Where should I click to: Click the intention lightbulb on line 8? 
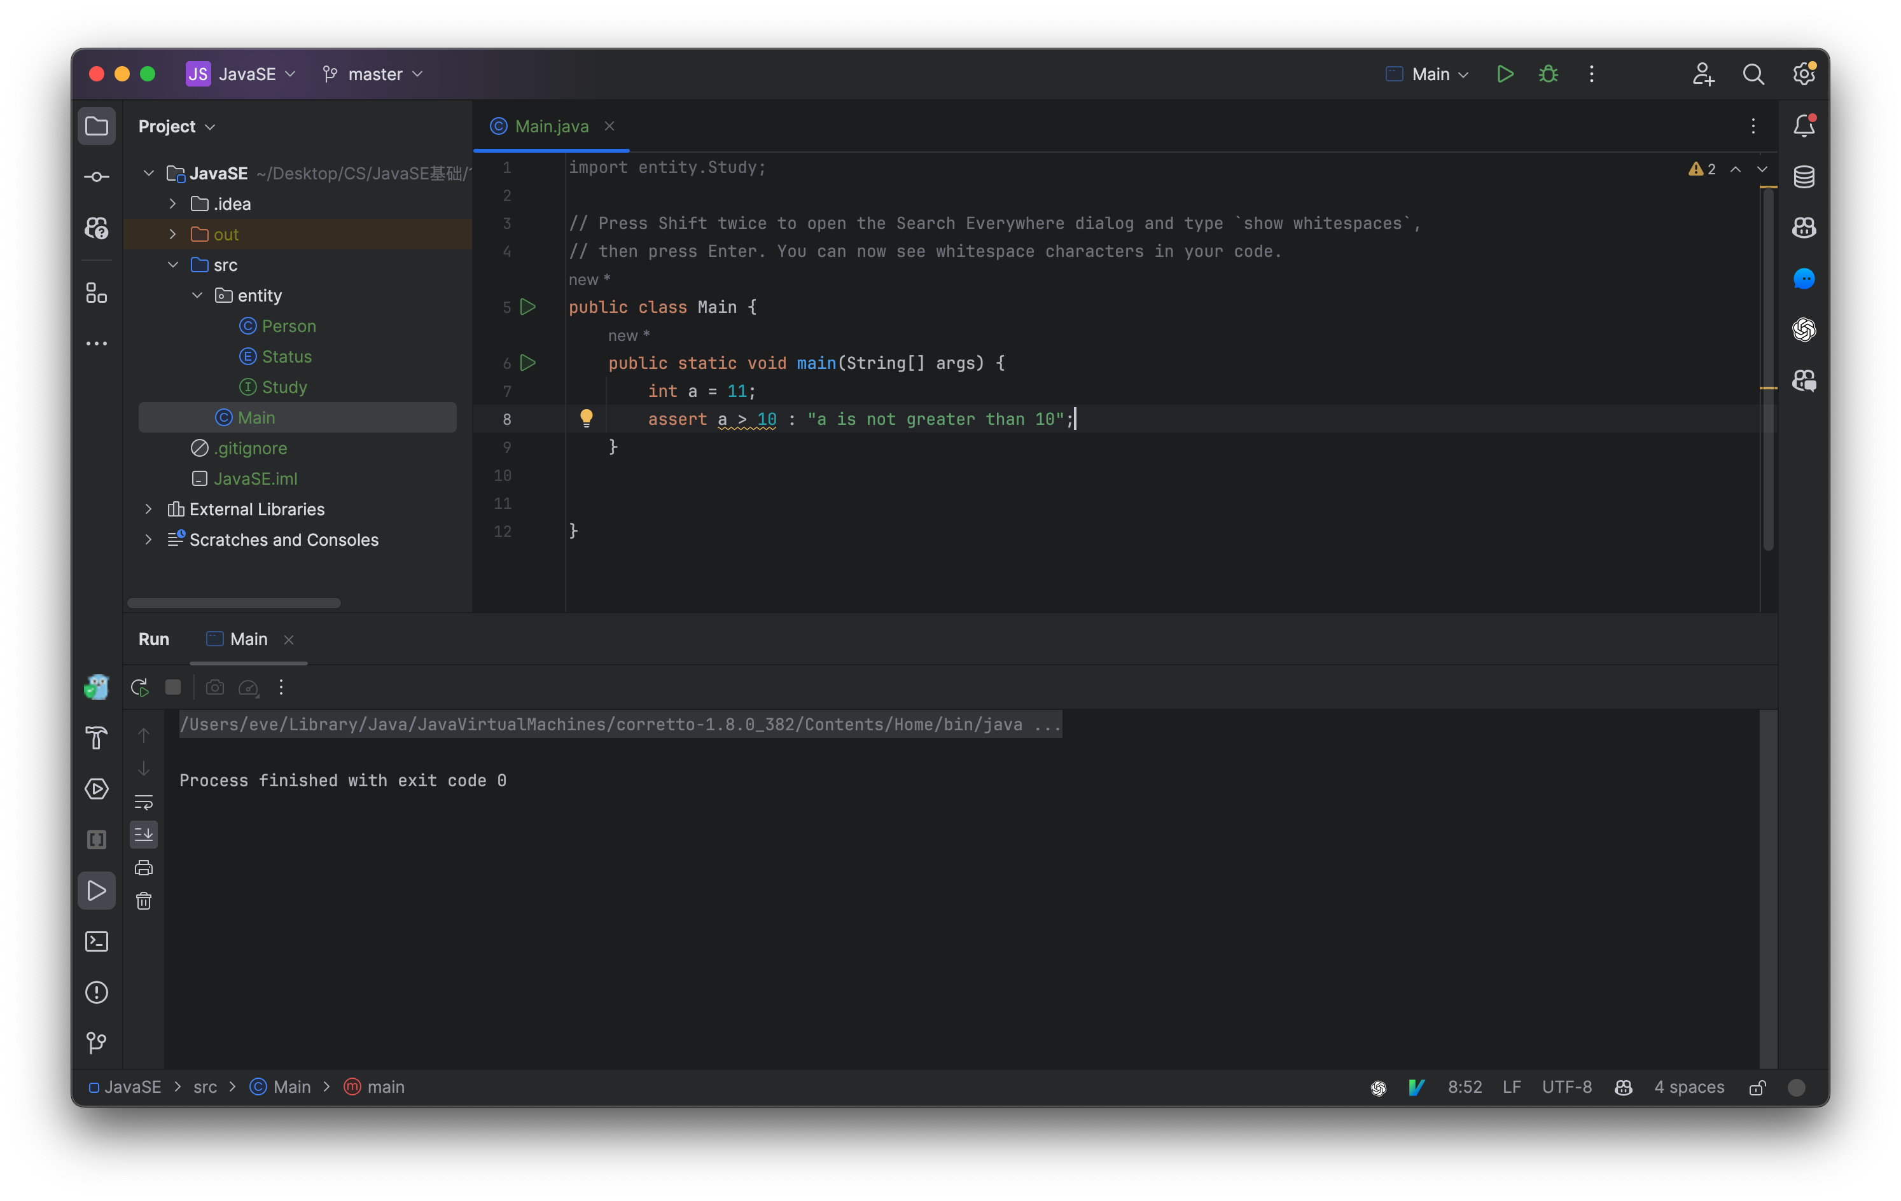point(587,418)
